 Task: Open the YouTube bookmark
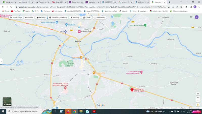(16, 11)
